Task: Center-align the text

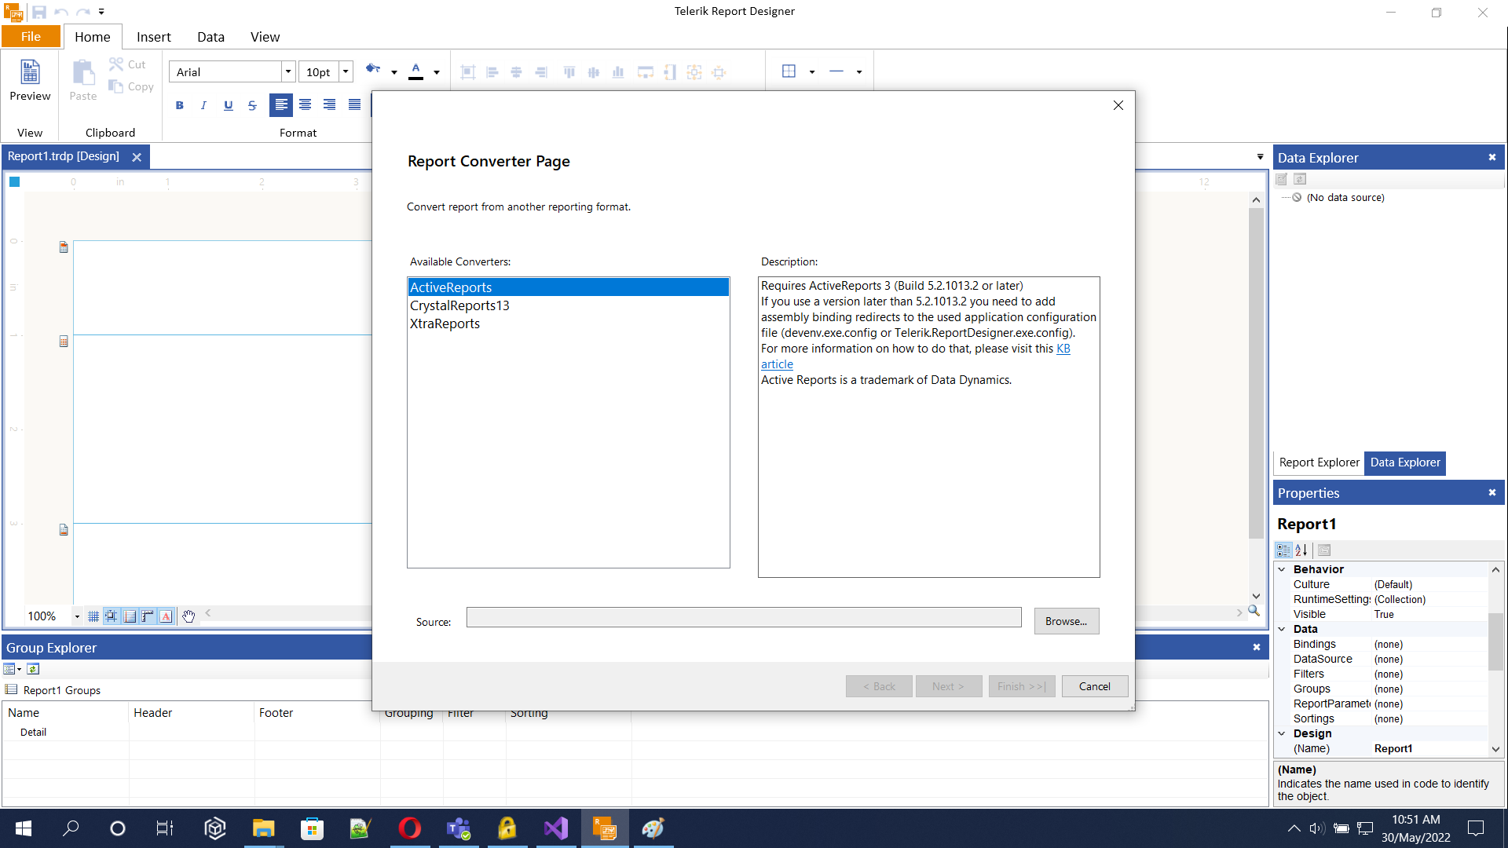Action: (305, 105)
